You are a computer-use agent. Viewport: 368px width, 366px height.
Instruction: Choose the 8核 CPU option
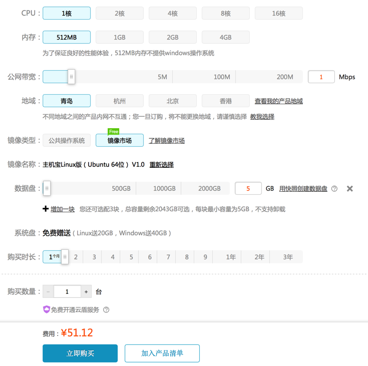tap(225, 13)
